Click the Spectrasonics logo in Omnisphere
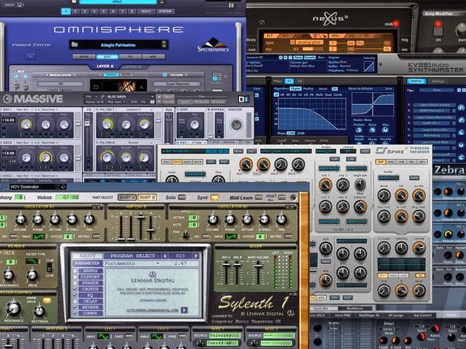Screen dimensions: 466x349 (213, 45)
